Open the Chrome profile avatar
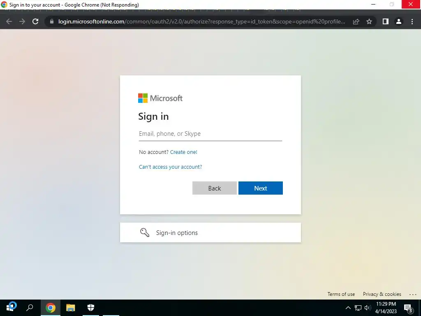This screenshot has width=421, height=316. [x=399, y=21]
